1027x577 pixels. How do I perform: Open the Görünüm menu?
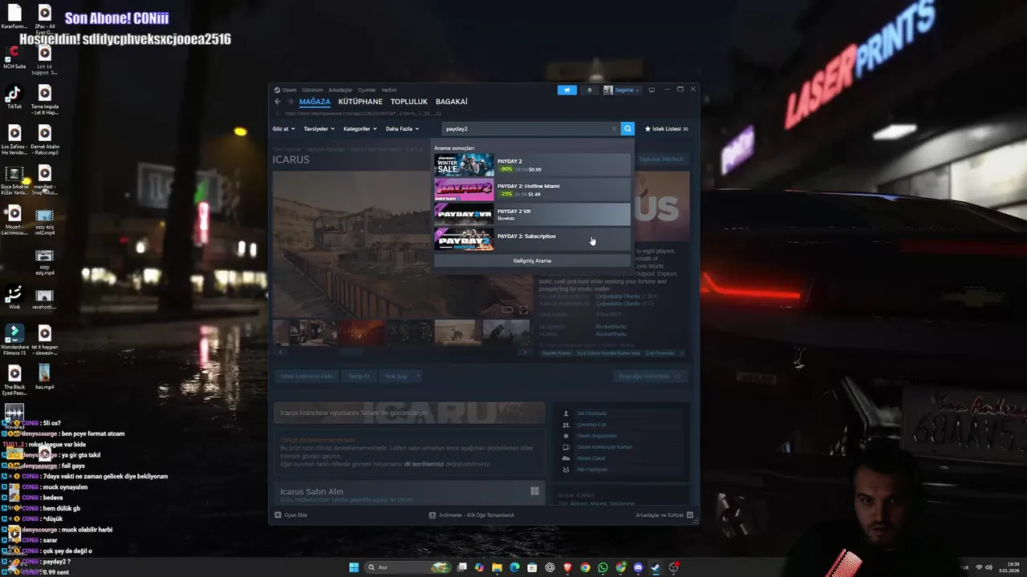click(312, 90)
